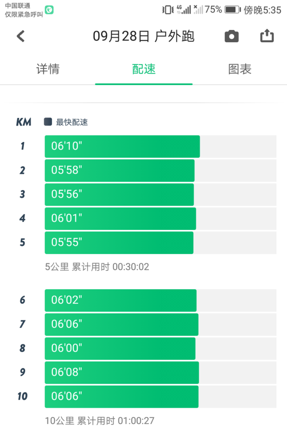Tap the KM column header
Screen dimensions: 287x436
pyautogui.click(x=24, y=122)
